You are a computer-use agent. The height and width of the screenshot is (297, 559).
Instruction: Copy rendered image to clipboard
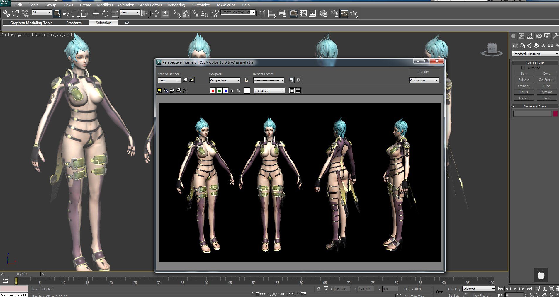click(x=166, y=91)
